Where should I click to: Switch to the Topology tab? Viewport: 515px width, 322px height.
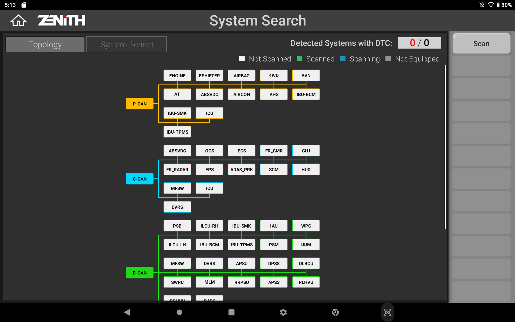[45, 45]
